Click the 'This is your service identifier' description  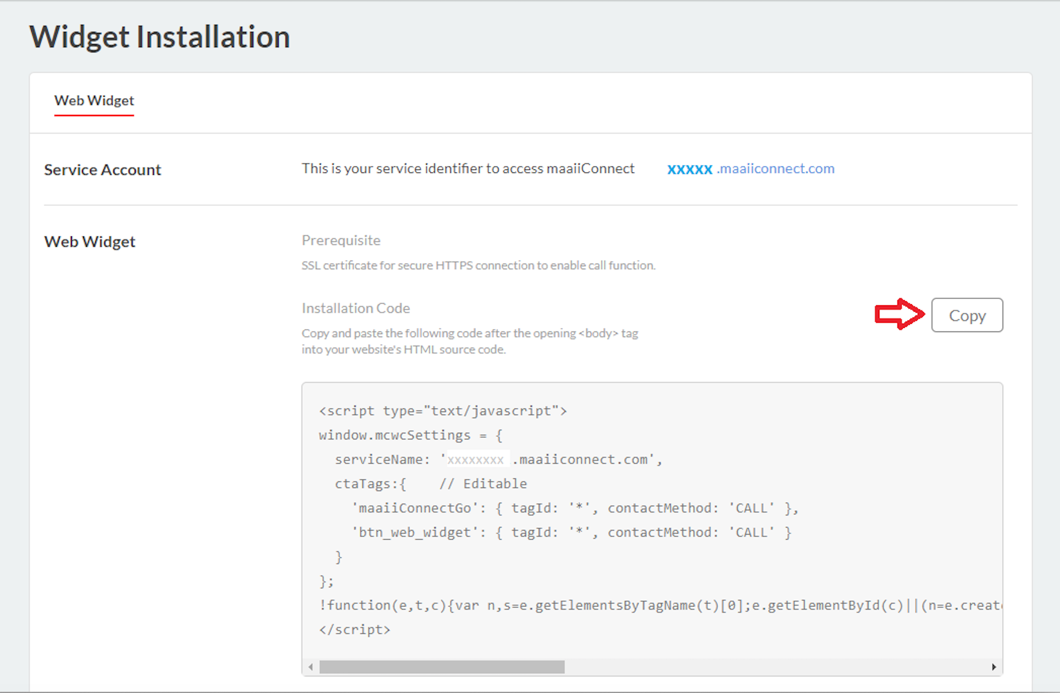pos(468,168)
